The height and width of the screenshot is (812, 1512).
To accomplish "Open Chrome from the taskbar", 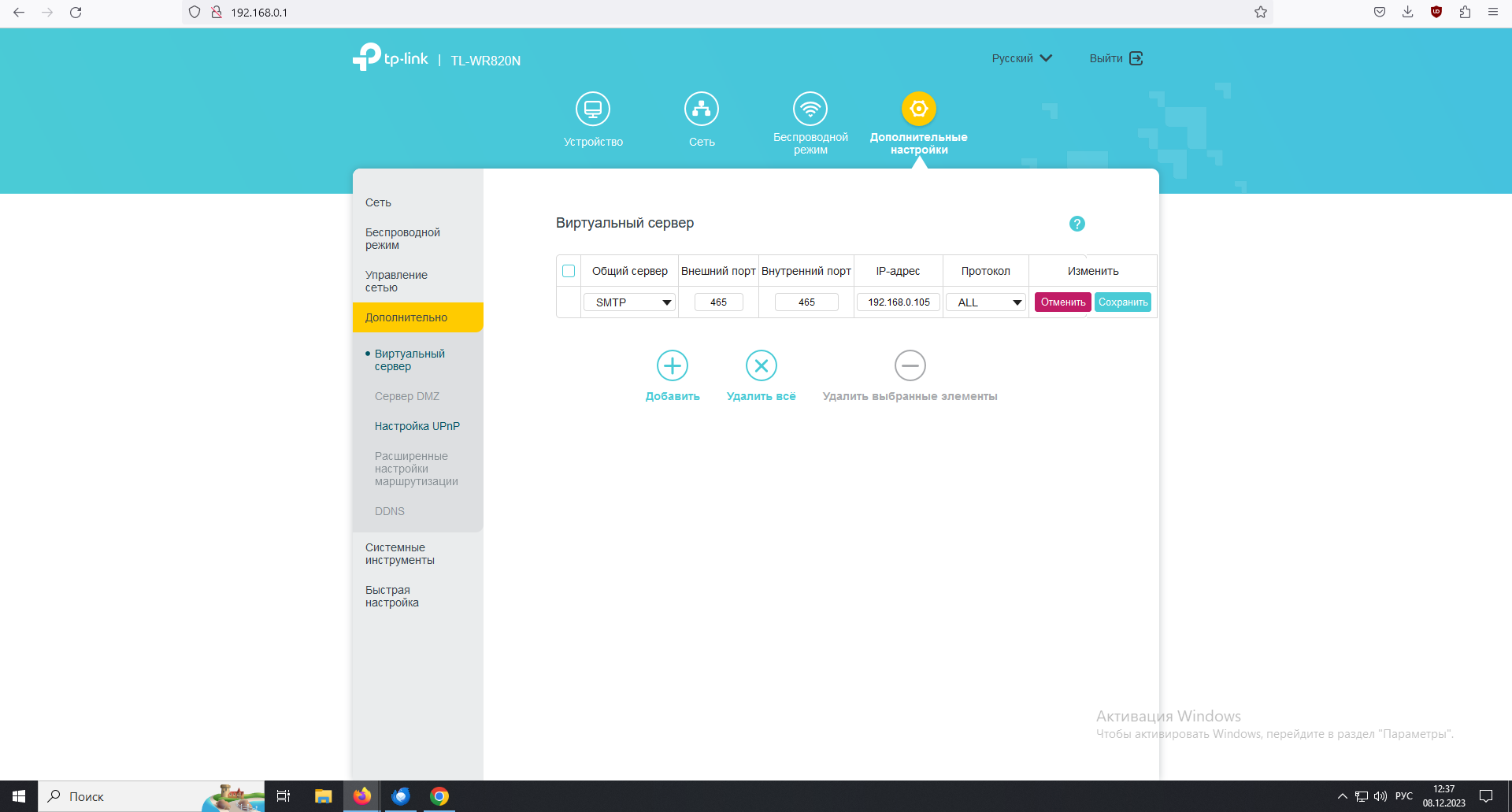I will (439, 796).
